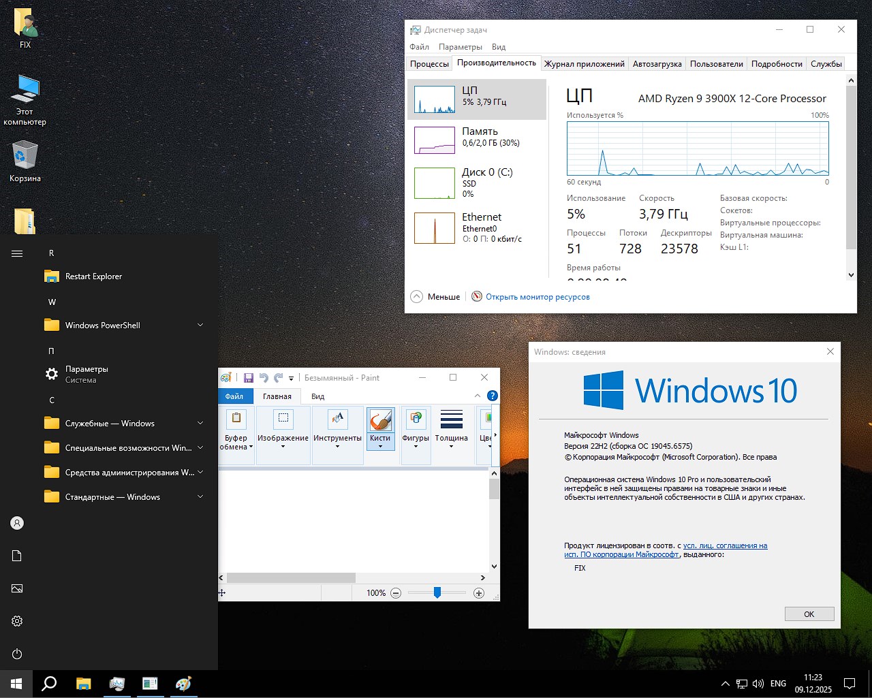Open the Процессы tab in Task Manager
The width and height of the screenshot is (872, 698).
(429, 63)
